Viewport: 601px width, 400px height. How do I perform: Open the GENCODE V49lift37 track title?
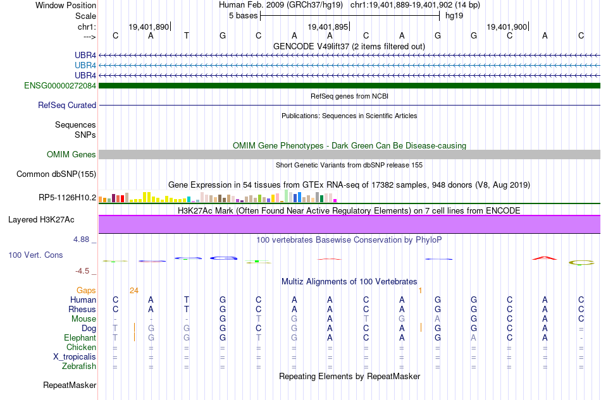(349, 46)
